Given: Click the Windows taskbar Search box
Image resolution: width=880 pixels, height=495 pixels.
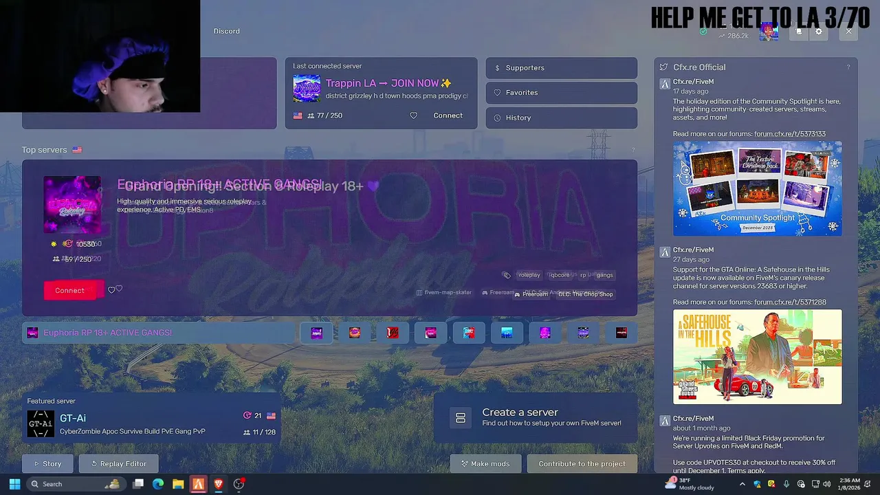Looking at the screenshot, I should pyautogui.click(x=76, y=484).
